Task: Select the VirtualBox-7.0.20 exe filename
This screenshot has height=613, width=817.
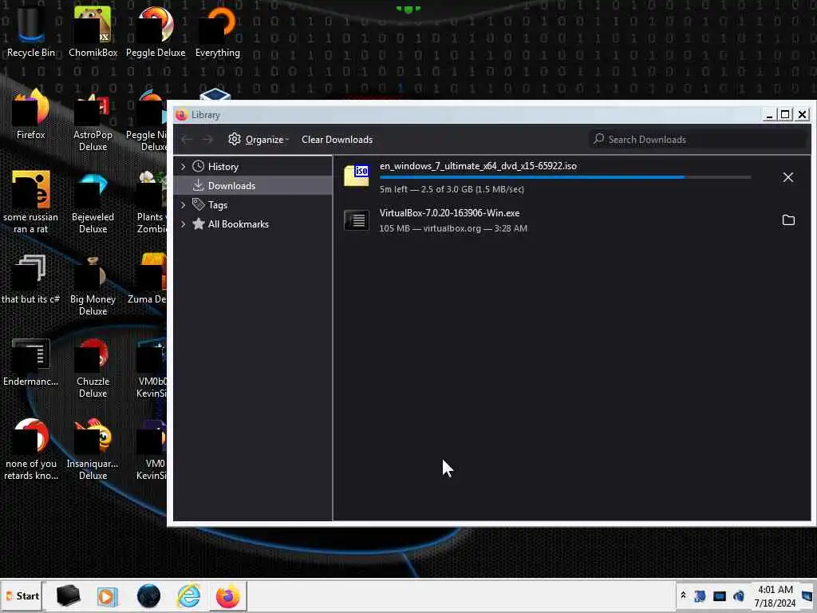Action: click(449, 212)
